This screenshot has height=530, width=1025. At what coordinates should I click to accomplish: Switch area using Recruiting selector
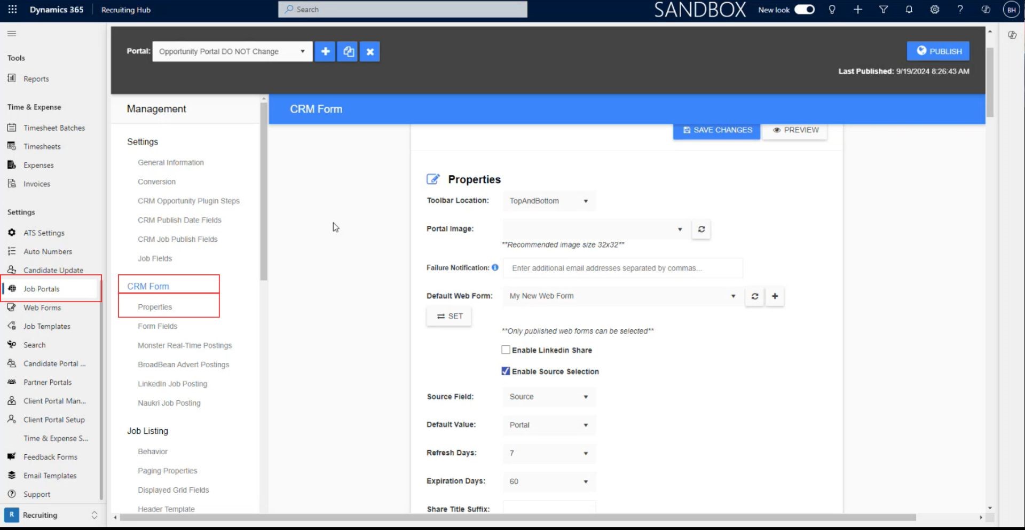click(51, 515)
